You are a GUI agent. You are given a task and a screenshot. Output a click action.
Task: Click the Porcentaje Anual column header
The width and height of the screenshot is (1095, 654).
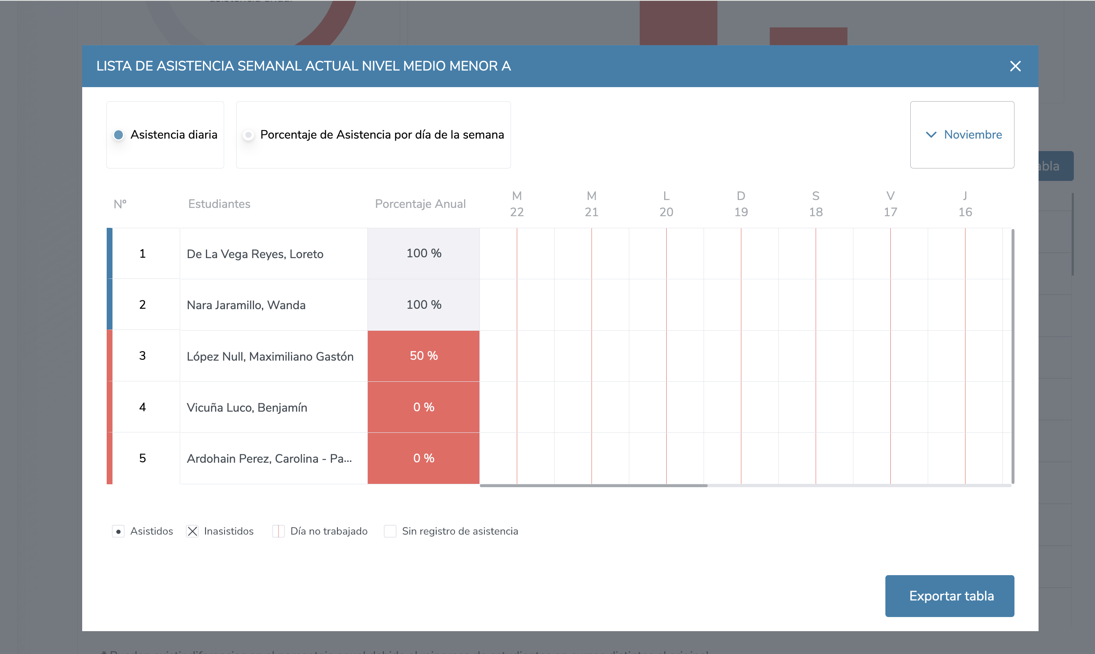pos(420,204)
